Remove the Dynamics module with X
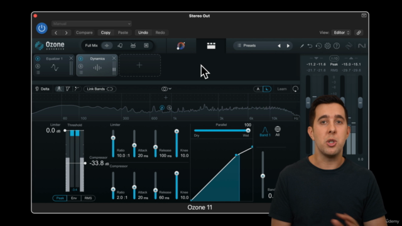This screenshot has height=226, width=402. coord(114,58)
